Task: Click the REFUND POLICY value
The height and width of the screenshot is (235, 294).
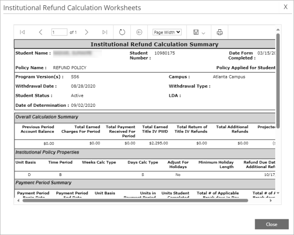Action: click(70, 68)
